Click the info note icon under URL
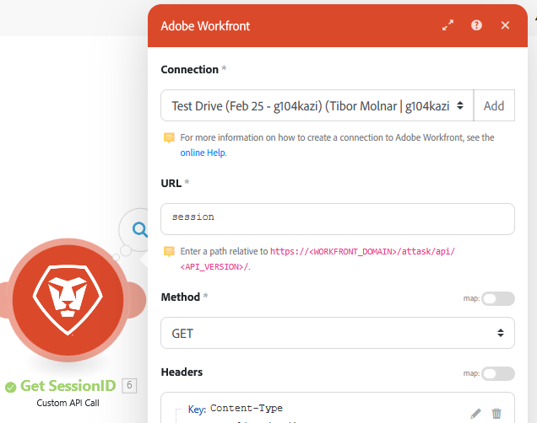The width and height of the screenshot is (537, 423). coord(169,251)
